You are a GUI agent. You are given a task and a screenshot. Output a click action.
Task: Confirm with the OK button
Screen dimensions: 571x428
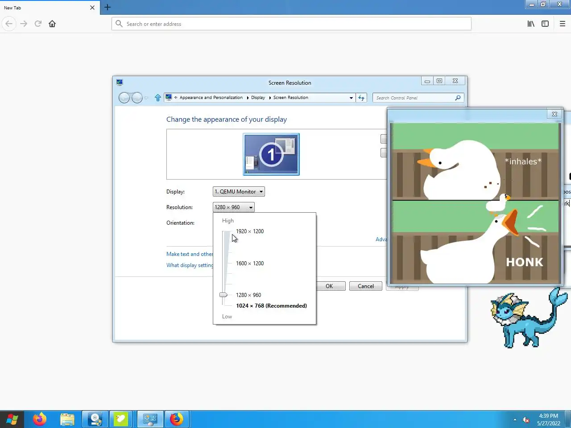click(330, 286)
